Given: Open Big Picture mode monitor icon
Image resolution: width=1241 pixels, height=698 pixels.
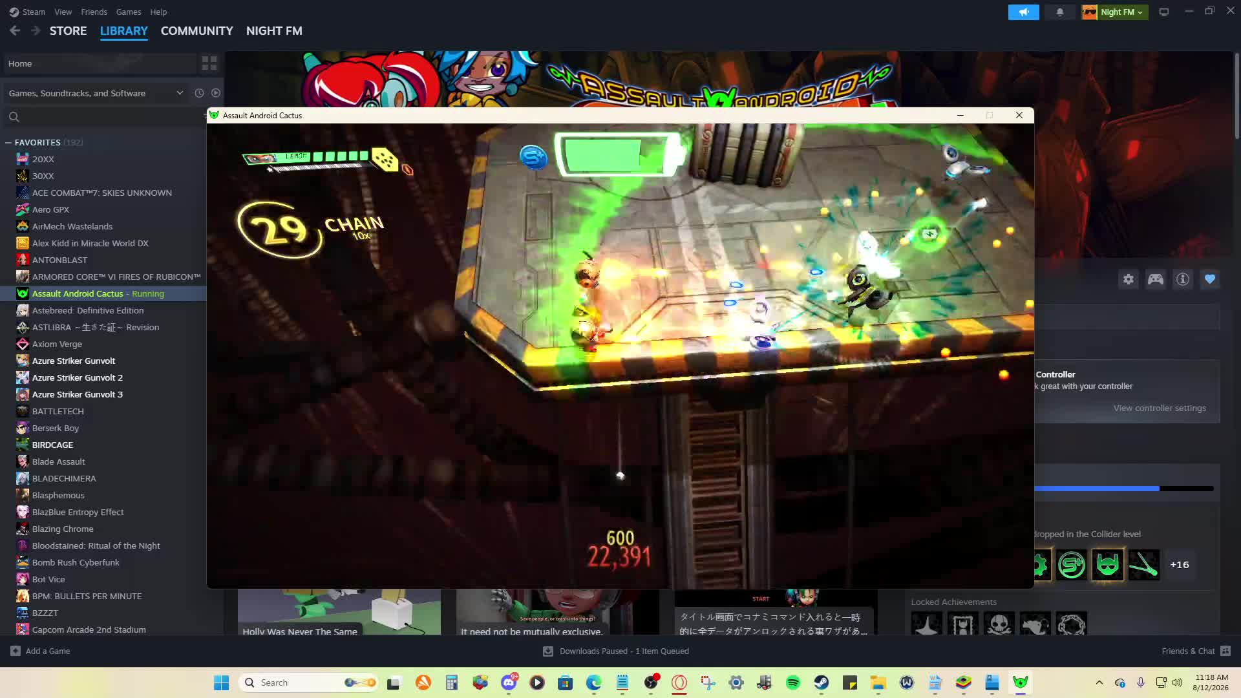Looking at the screenshot, I should tap(1163, 12).
